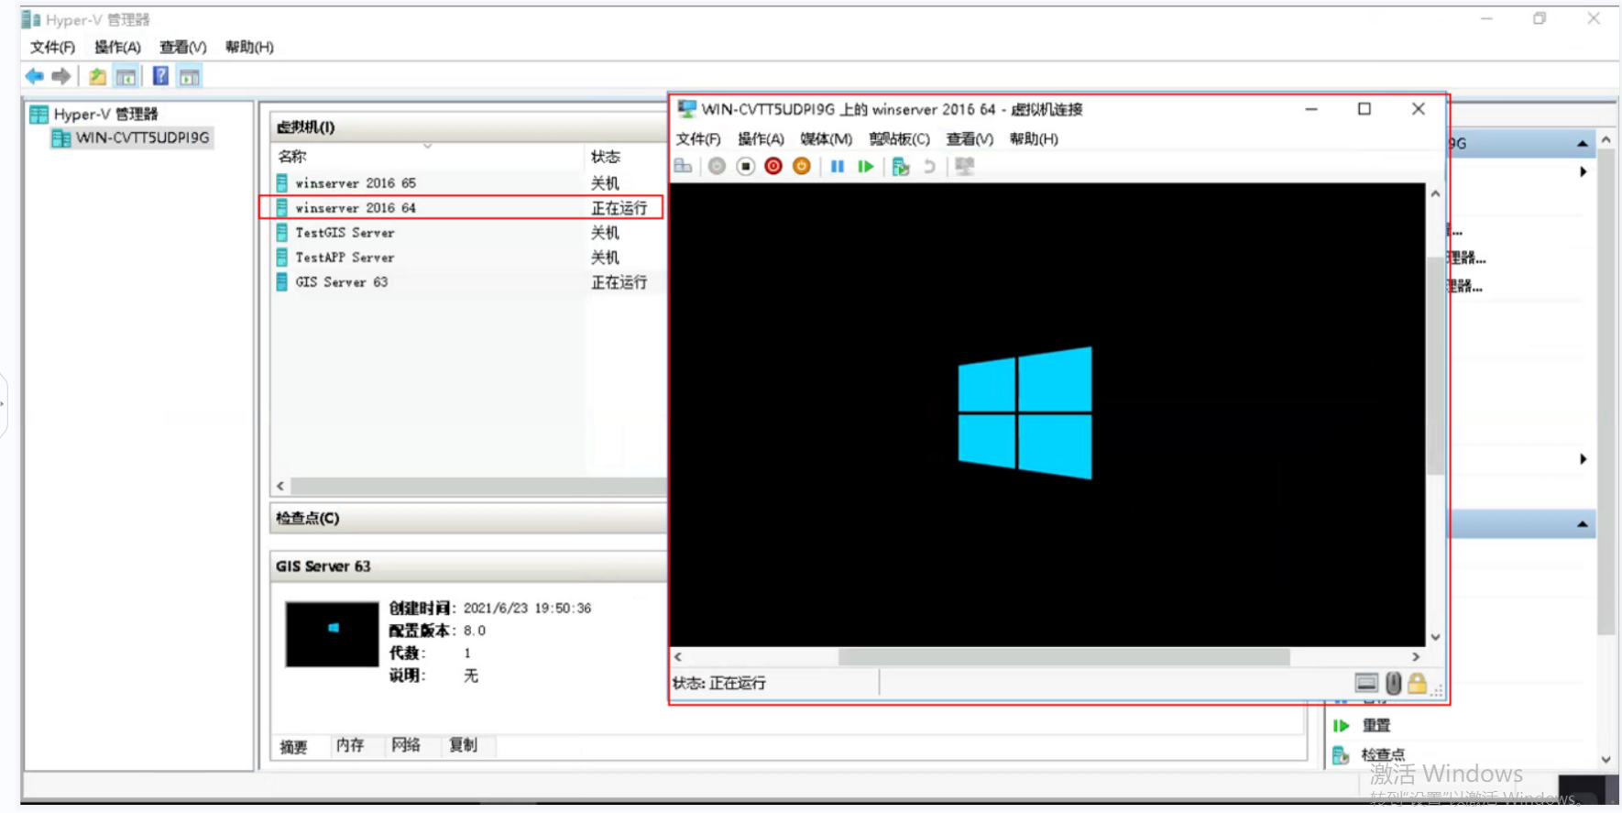Screen dimensions: 1622x813
Task: Click the green Reset icon in VM toolbar
Action: pos(865,166)
